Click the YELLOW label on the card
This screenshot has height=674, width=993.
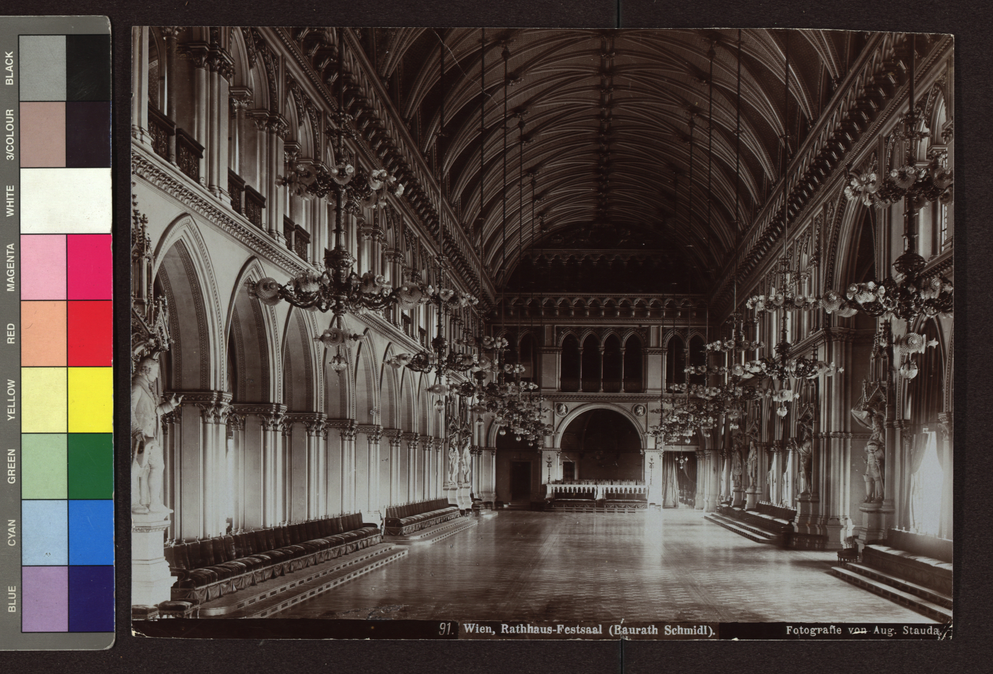click(11, 400)
